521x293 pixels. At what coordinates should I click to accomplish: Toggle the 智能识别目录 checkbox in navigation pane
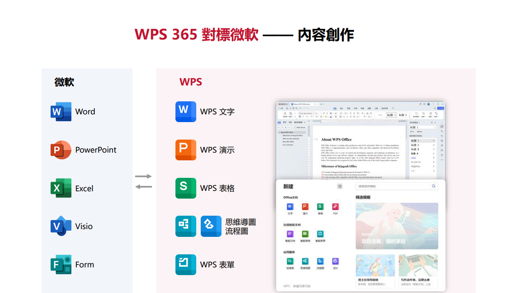[295, 127]
